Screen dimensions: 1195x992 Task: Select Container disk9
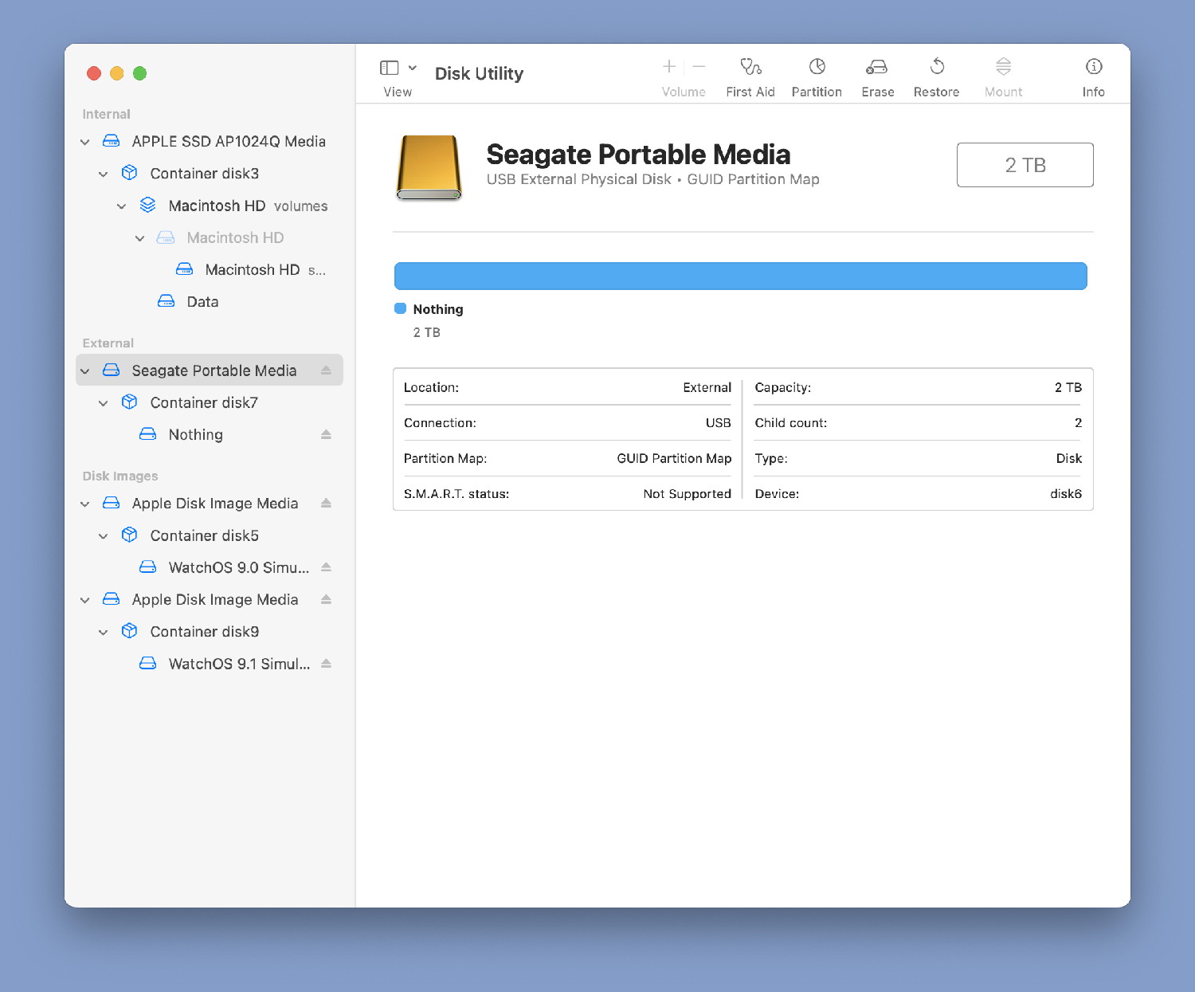[x=210, y=632]
